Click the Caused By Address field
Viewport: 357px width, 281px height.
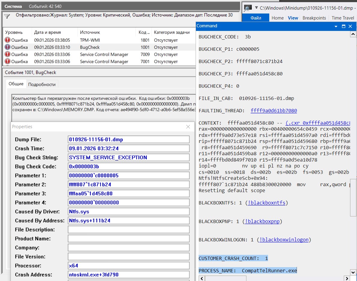pos(129,220)
